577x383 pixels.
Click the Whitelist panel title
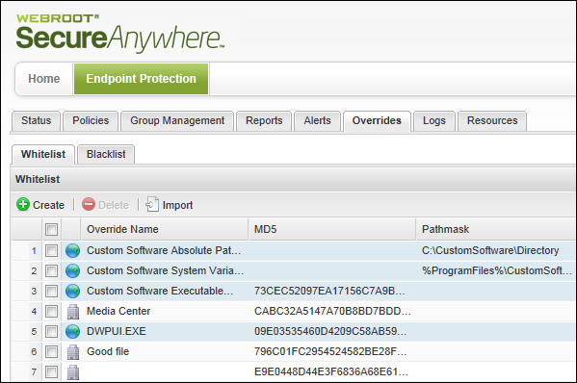tap(38, 179)
